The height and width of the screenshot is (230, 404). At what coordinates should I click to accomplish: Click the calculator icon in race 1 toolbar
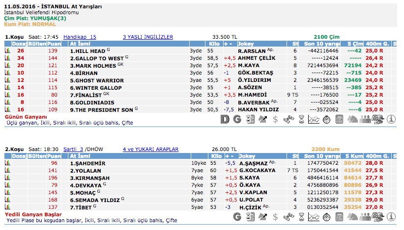[339, 119]
